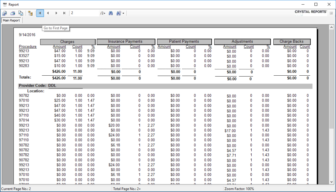The width and height of the screenshot is (336, 192).
Task: Go to the previous page
Action: tap(48, 13)
